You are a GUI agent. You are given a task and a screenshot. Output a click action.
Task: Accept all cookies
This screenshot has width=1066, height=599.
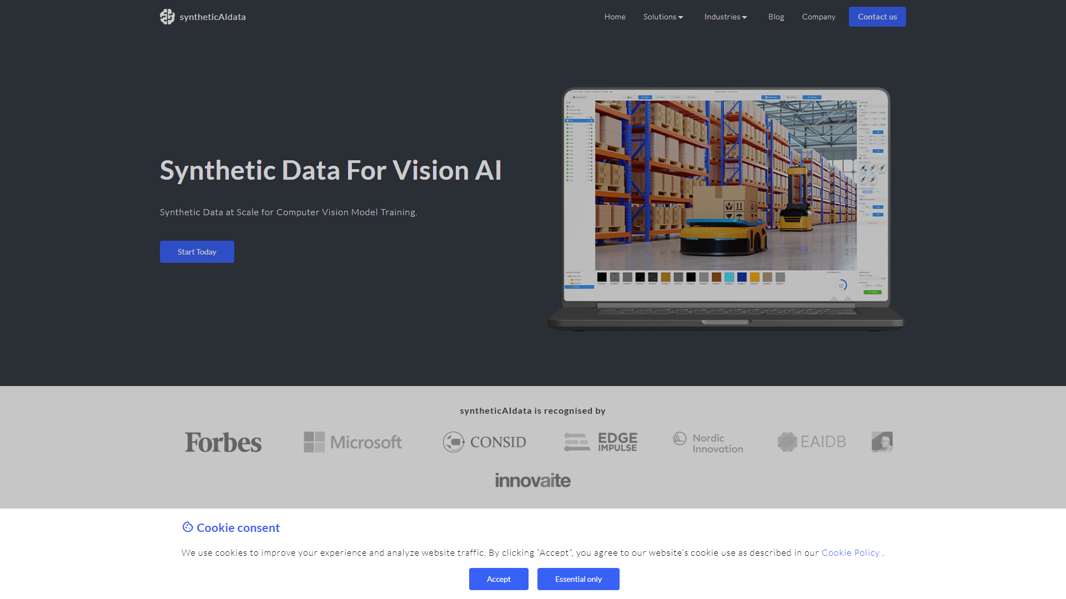tap(499, 579)
